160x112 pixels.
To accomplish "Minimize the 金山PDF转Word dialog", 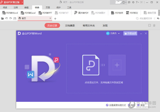I will [141, 34].
